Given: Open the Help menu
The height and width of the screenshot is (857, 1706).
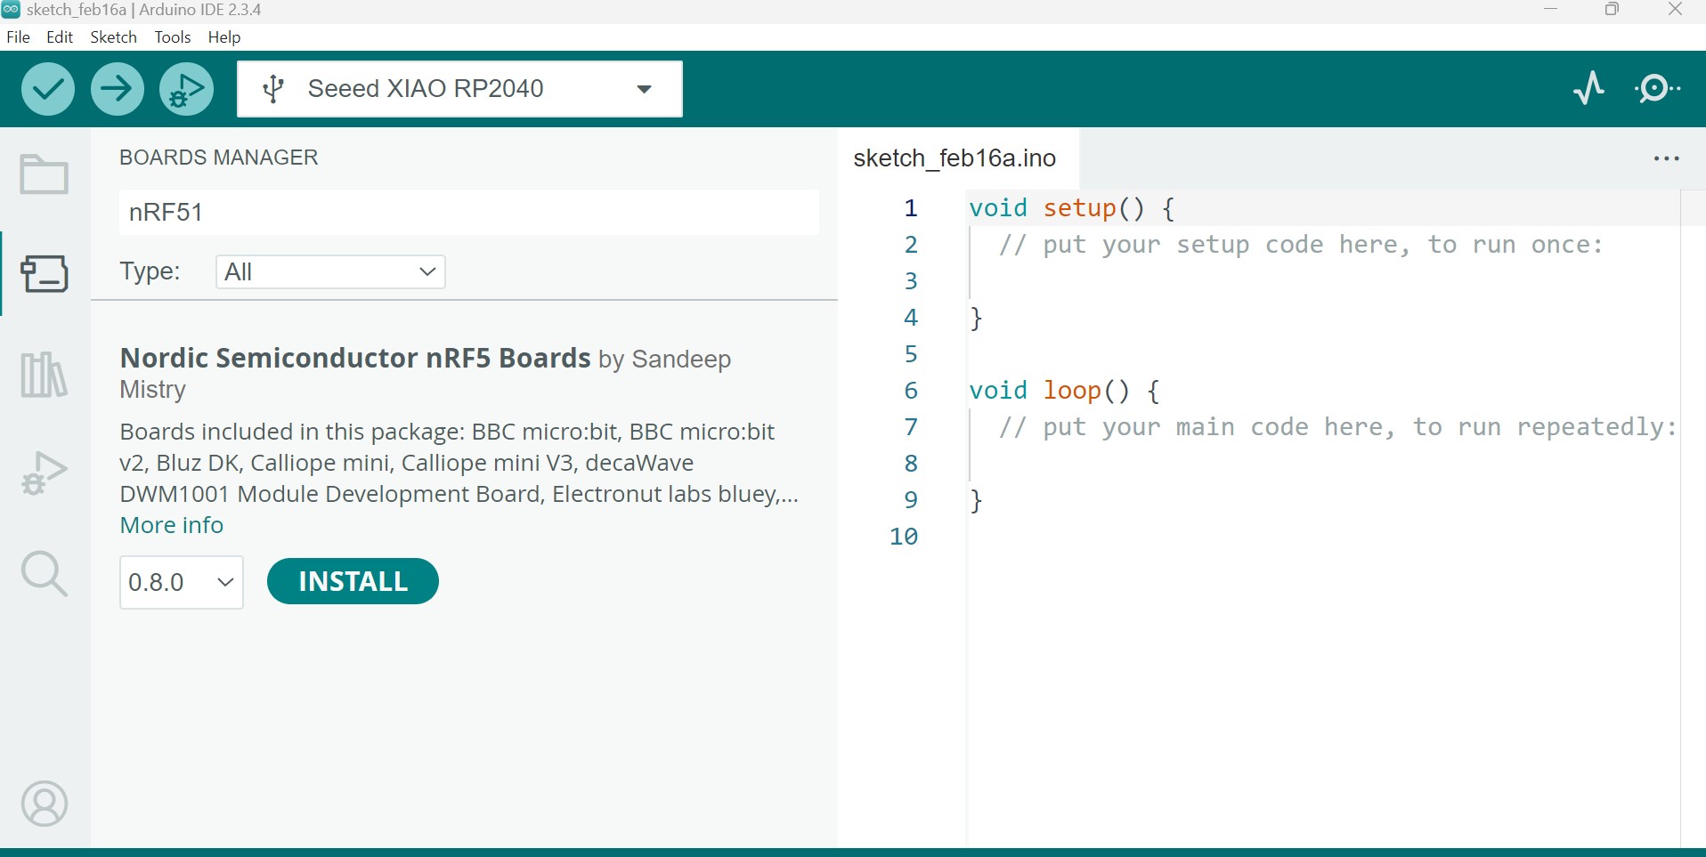Looking at the screenshot, I should tap(224, 37).
